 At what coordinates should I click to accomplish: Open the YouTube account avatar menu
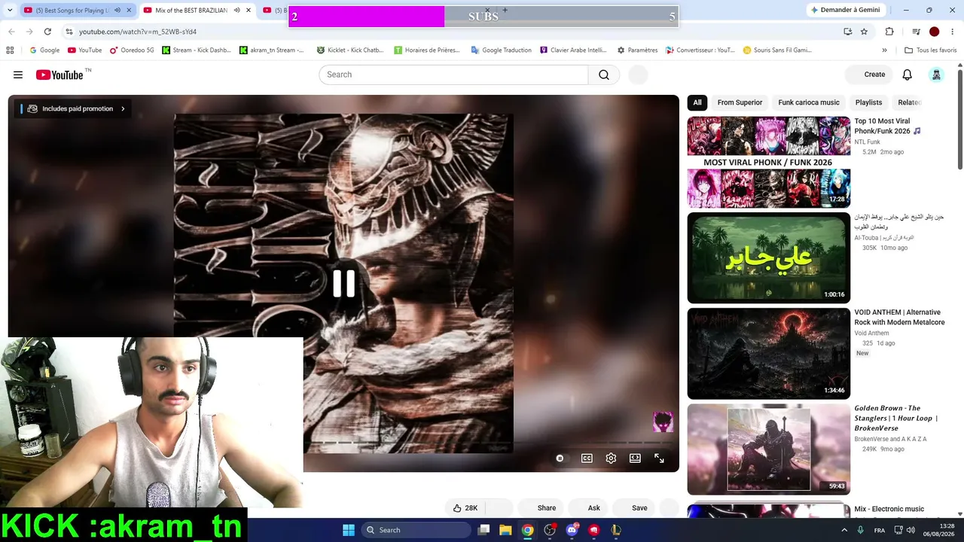tap(936, 75)
